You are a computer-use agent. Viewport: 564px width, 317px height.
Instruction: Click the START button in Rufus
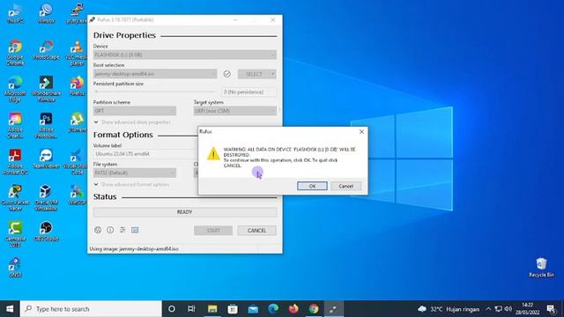point(213,231)
